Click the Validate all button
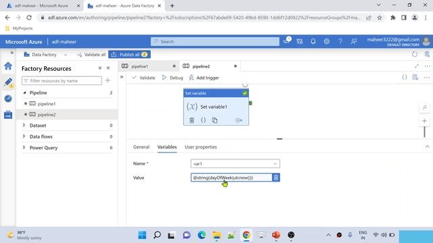 [91, 55]
